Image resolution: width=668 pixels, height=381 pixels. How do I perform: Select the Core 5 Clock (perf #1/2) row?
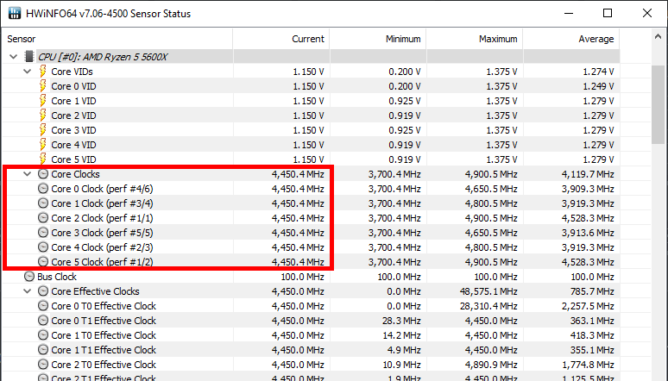pos(311,262)
